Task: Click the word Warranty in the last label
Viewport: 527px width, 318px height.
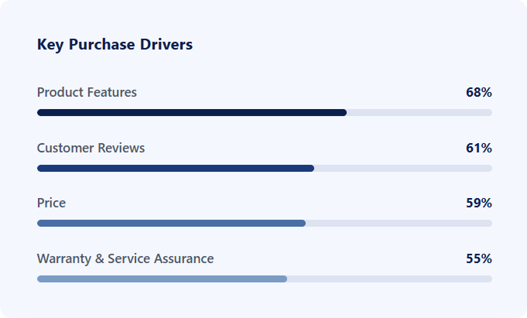Action: tap(64, 258)
